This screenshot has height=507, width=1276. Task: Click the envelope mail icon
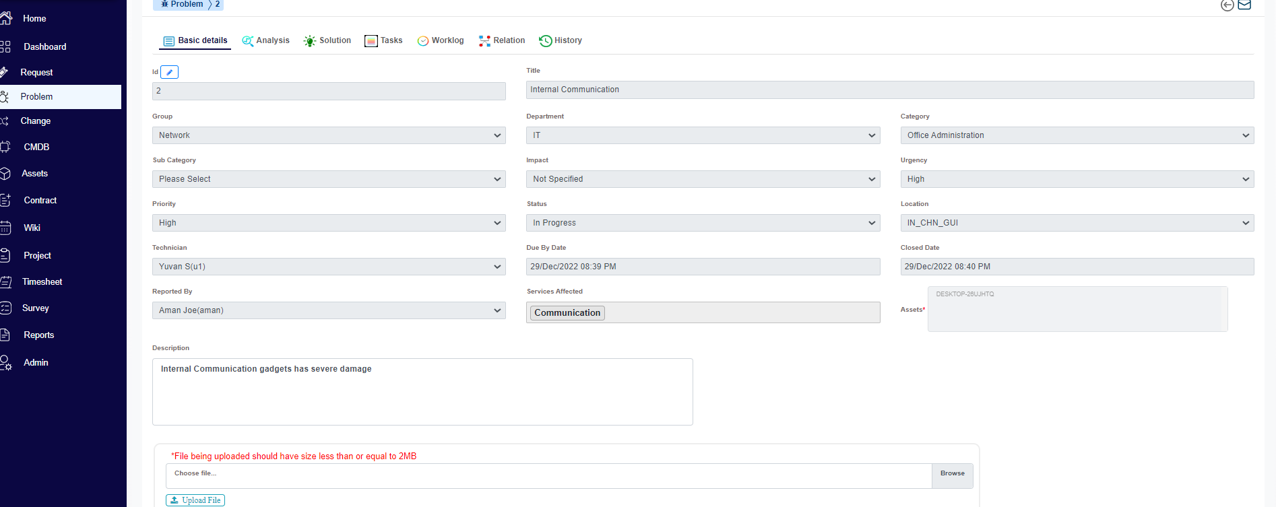coord(1244,5)
